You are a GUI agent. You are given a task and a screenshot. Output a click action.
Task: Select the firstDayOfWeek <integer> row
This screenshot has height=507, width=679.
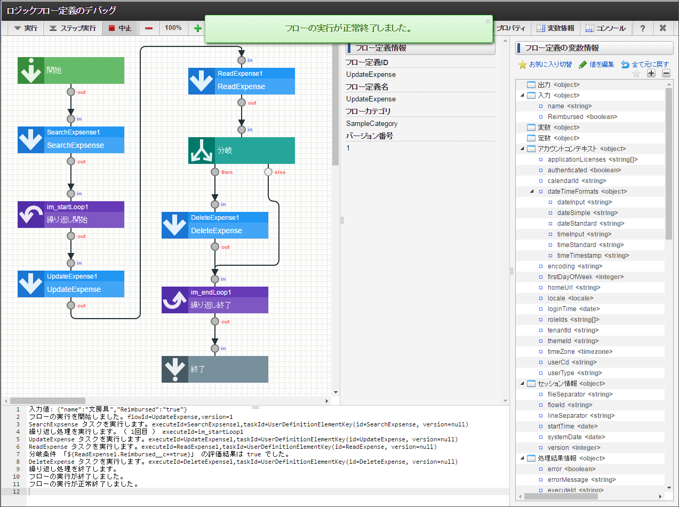[x=590, y=277]
